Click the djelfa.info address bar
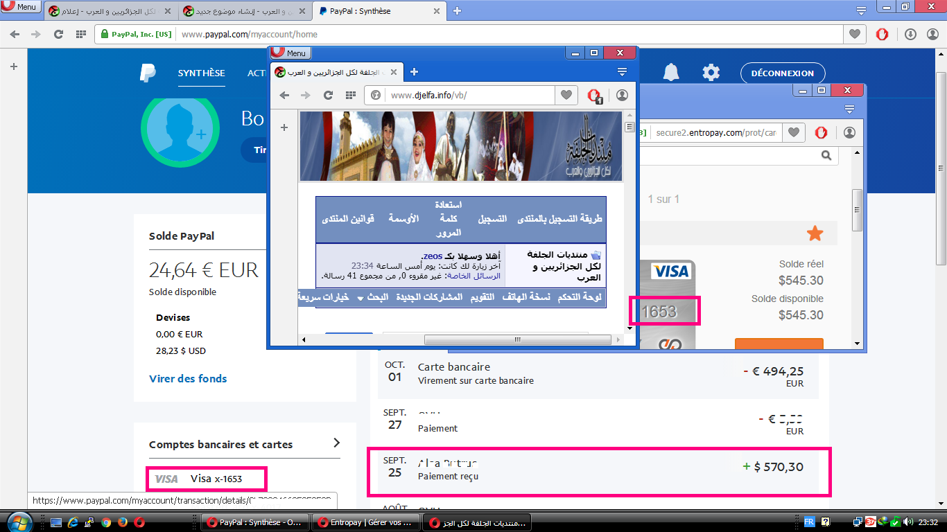This screenshot has width=947, height=532. pyautogui.click(x=471, y=95)
